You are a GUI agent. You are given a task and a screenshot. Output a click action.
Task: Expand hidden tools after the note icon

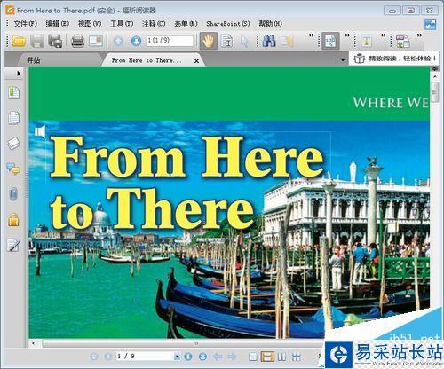tap(312, 35)
